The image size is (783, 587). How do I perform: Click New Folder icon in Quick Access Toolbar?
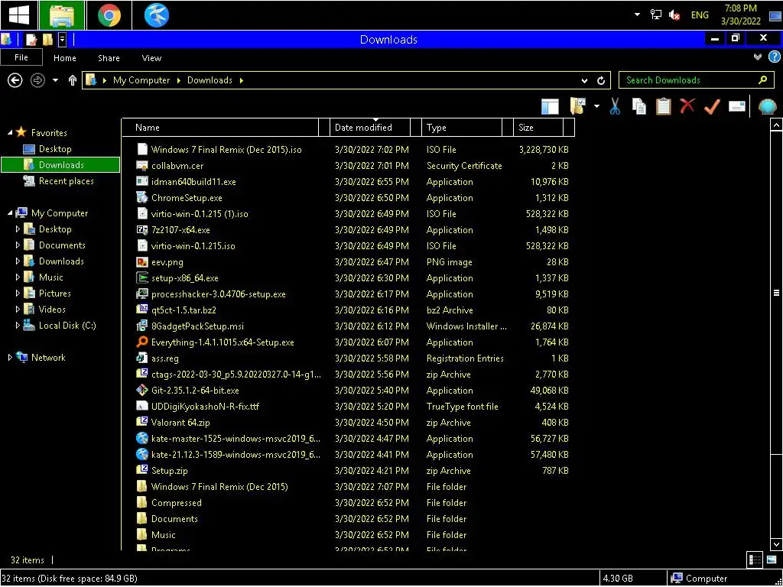coord(47,40)
